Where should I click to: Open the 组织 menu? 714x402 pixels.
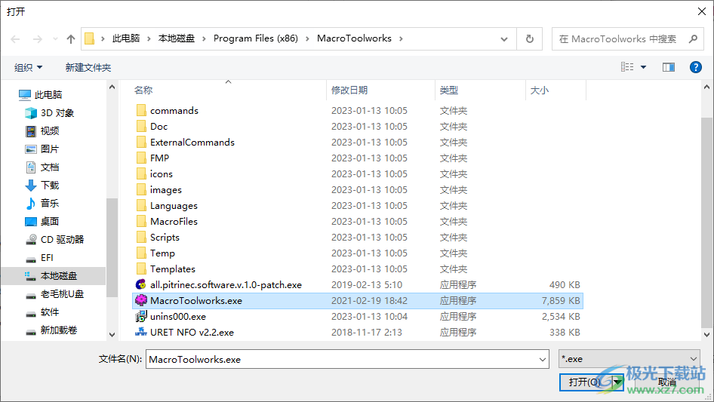pos(28,67)
